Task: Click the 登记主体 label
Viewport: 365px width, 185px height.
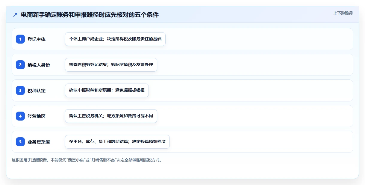Action: coord(37,39)
